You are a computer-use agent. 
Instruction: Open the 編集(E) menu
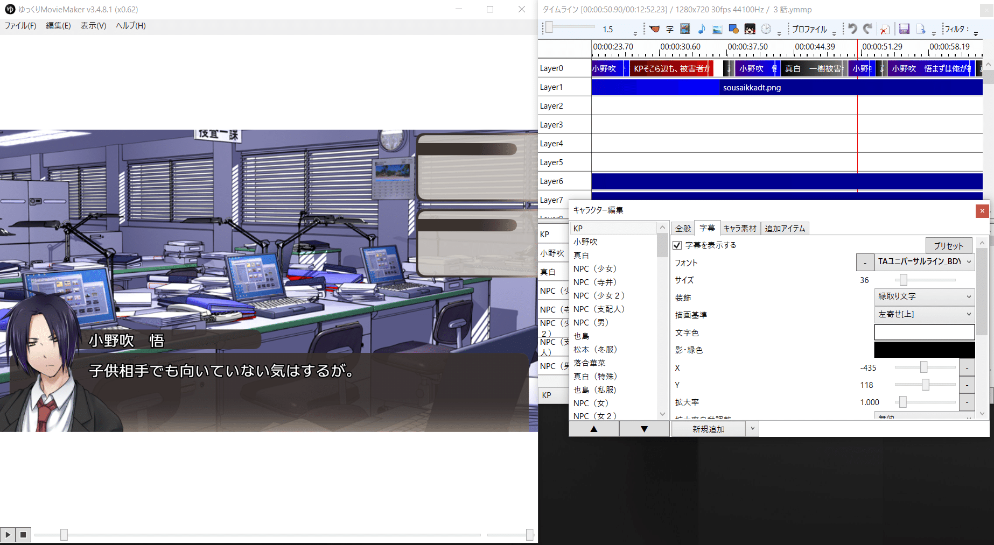coord(58,26)
